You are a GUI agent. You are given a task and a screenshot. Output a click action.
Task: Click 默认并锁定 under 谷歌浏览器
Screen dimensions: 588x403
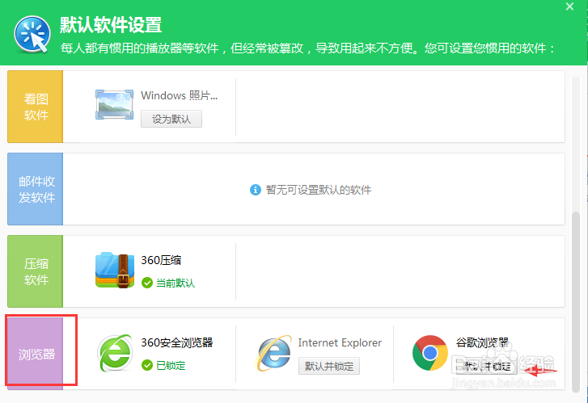(x=486, y=366)
